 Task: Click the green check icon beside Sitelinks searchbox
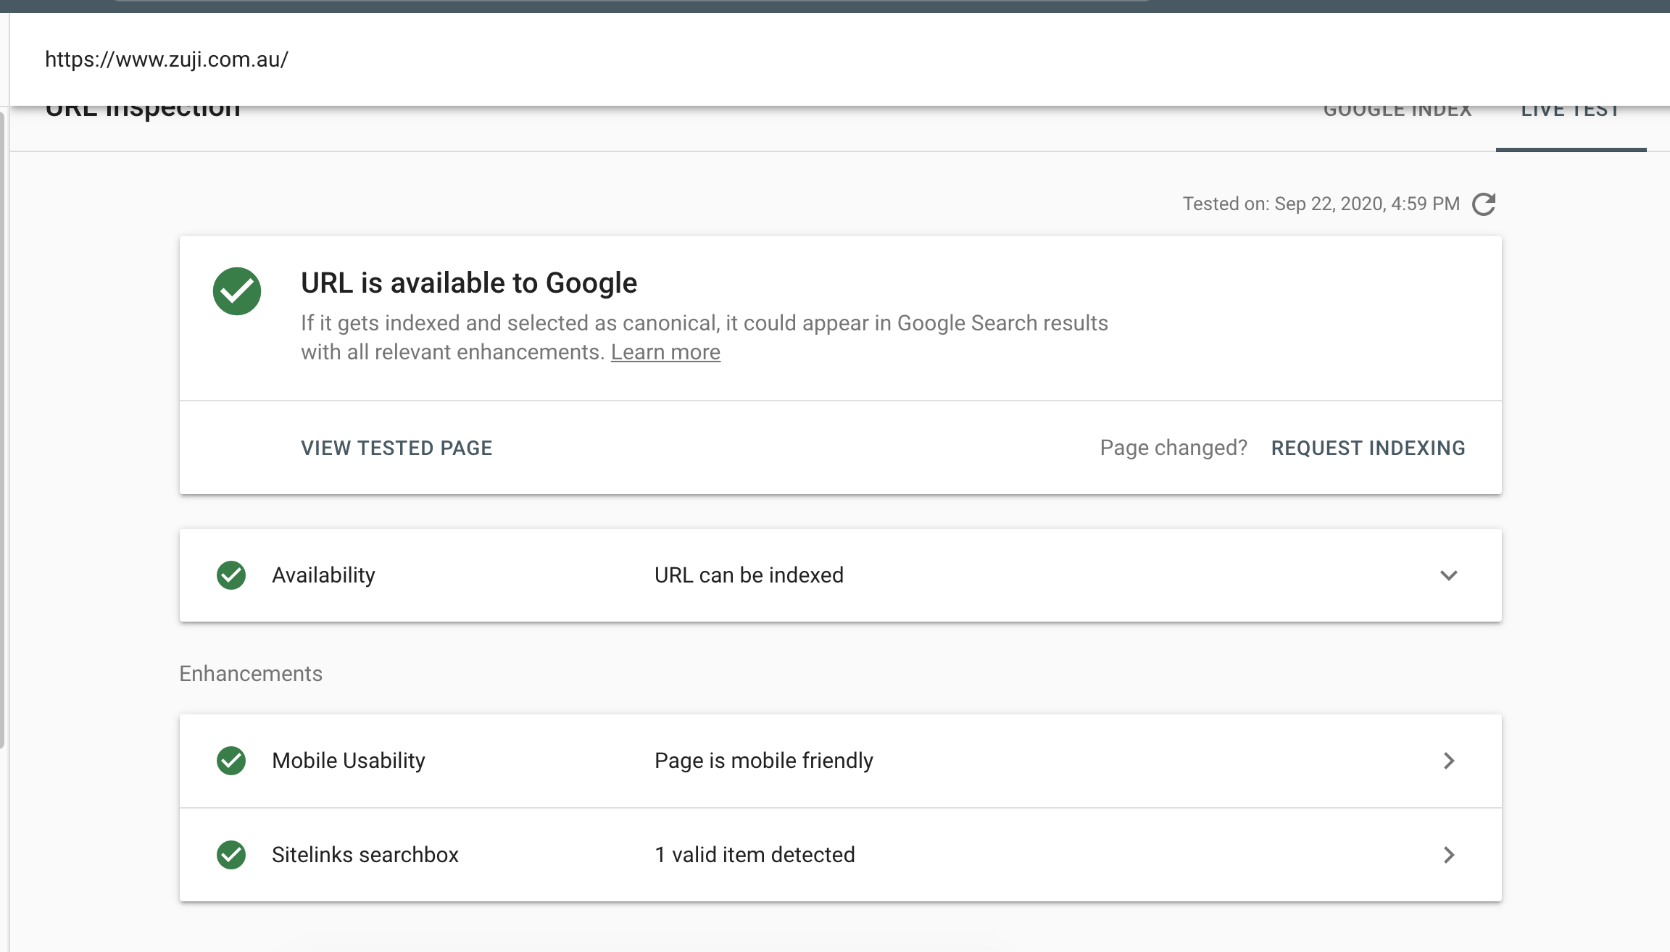[x=231, y=855]
